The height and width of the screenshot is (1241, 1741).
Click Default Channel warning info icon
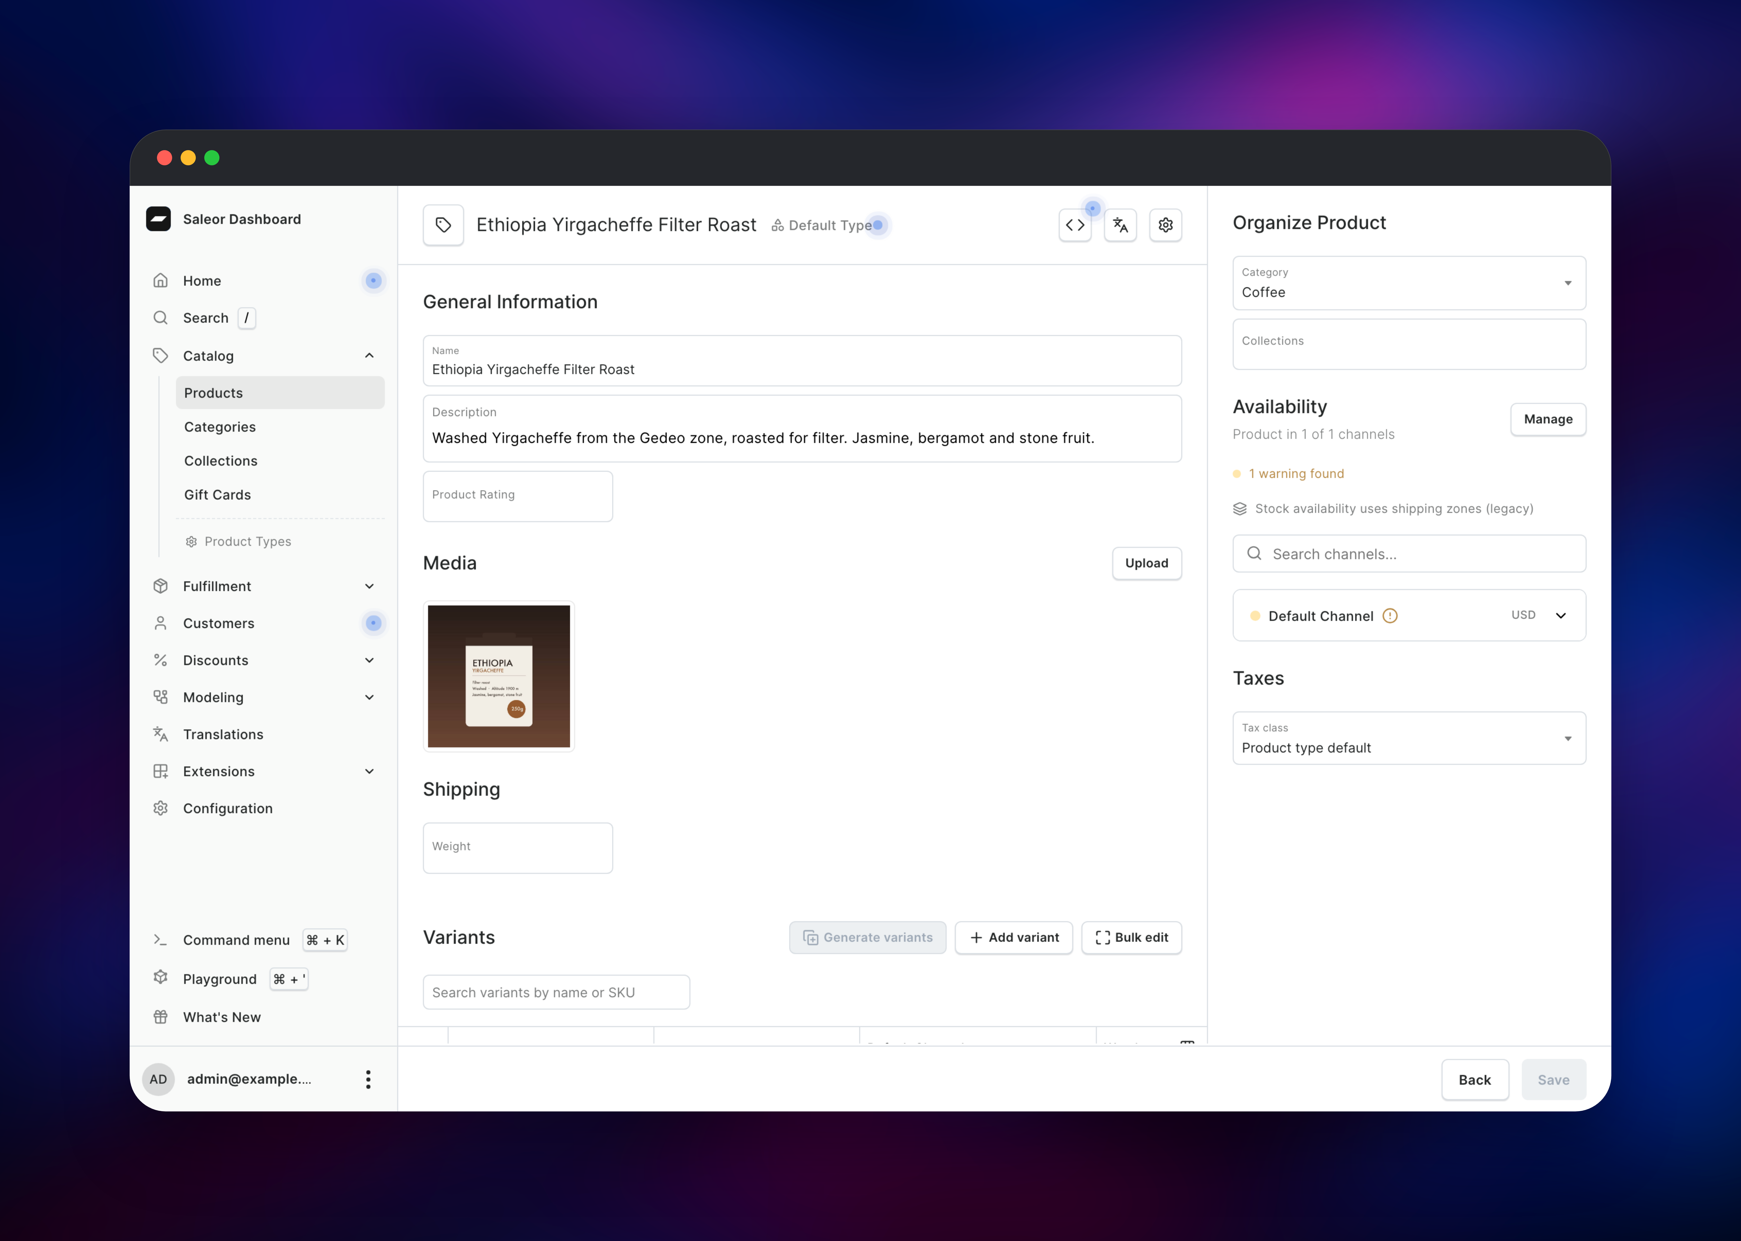1390,616
